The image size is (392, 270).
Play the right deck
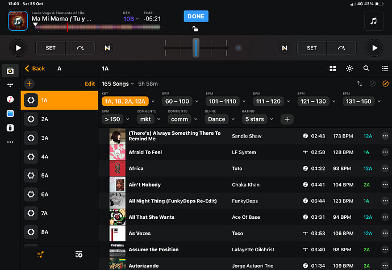pyautogui.click(x=374, y=48)
